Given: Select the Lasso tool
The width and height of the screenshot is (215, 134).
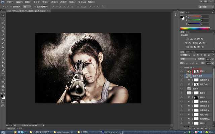Looking at the screenshot, I should [x=3, y=23].
